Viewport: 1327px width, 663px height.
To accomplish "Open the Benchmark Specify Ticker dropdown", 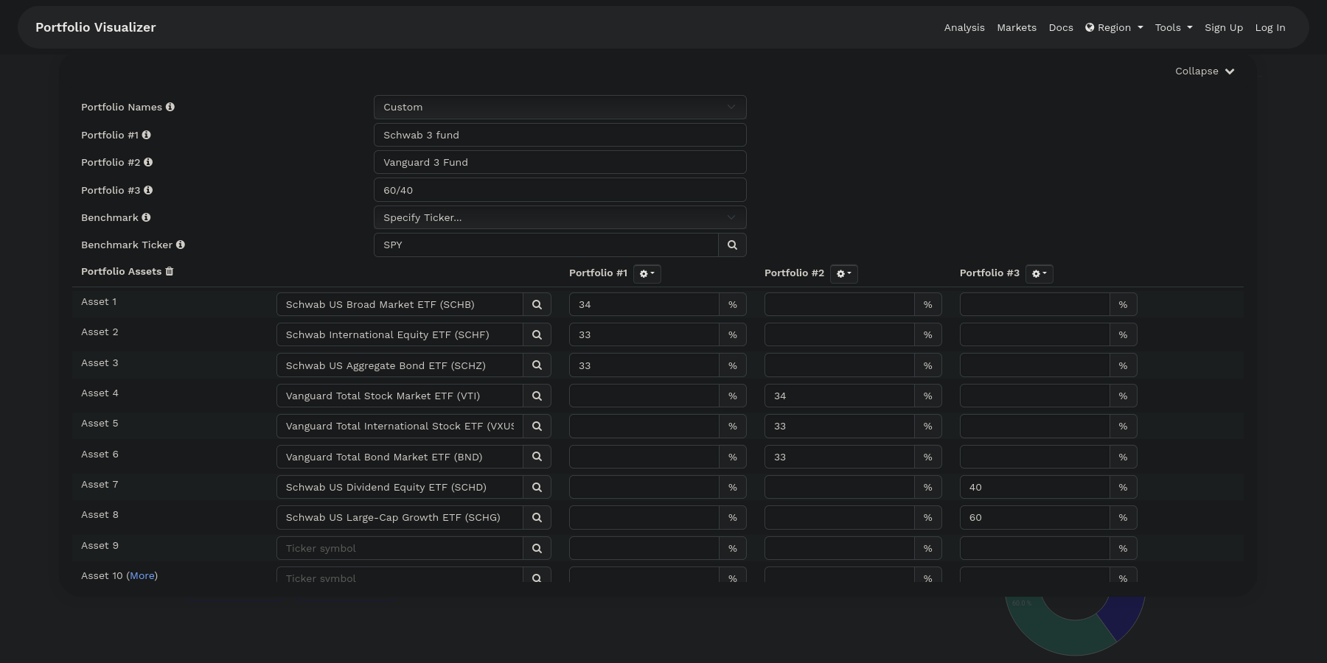I will (560, 217).
